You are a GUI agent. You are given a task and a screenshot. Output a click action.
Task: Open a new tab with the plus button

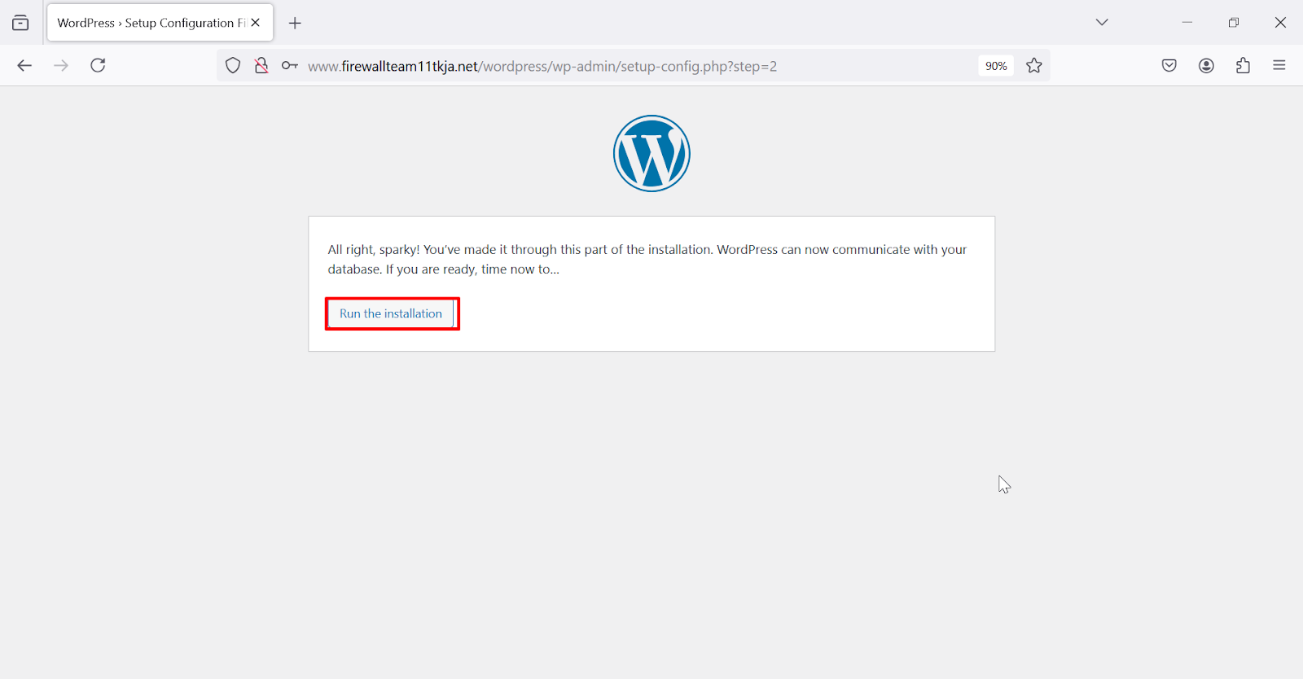(295, 23)
